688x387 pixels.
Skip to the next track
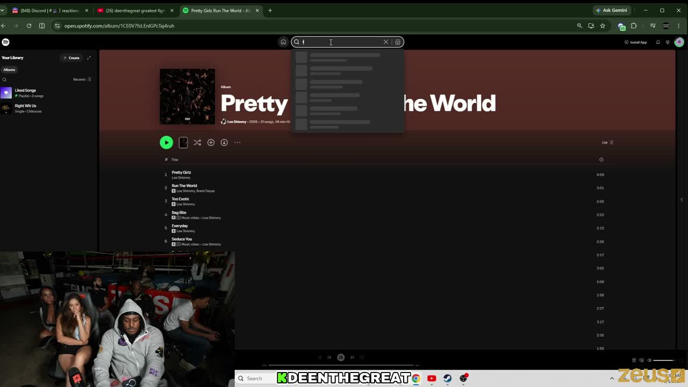(352, 357)
